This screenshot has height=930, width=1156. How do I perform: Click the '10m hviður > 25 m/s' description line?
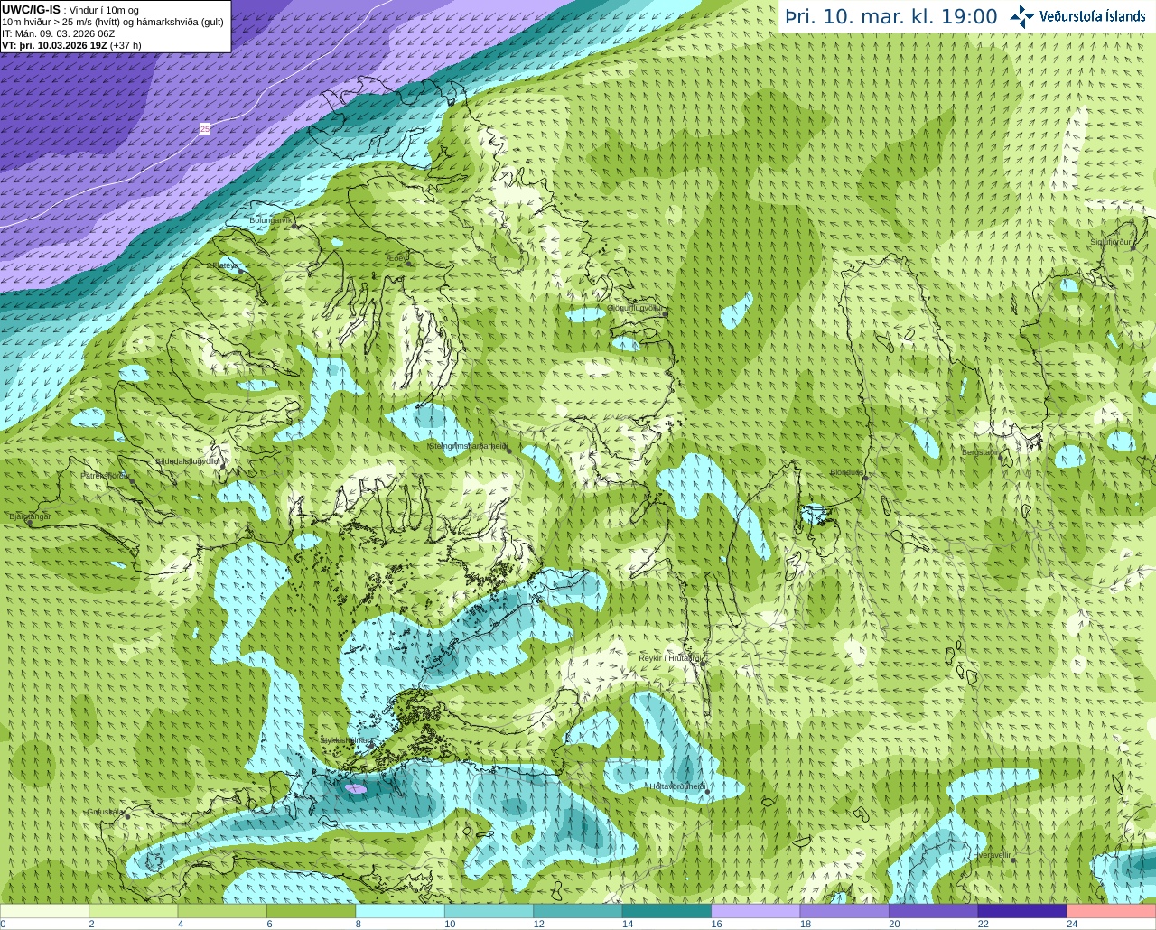point(113,22)
